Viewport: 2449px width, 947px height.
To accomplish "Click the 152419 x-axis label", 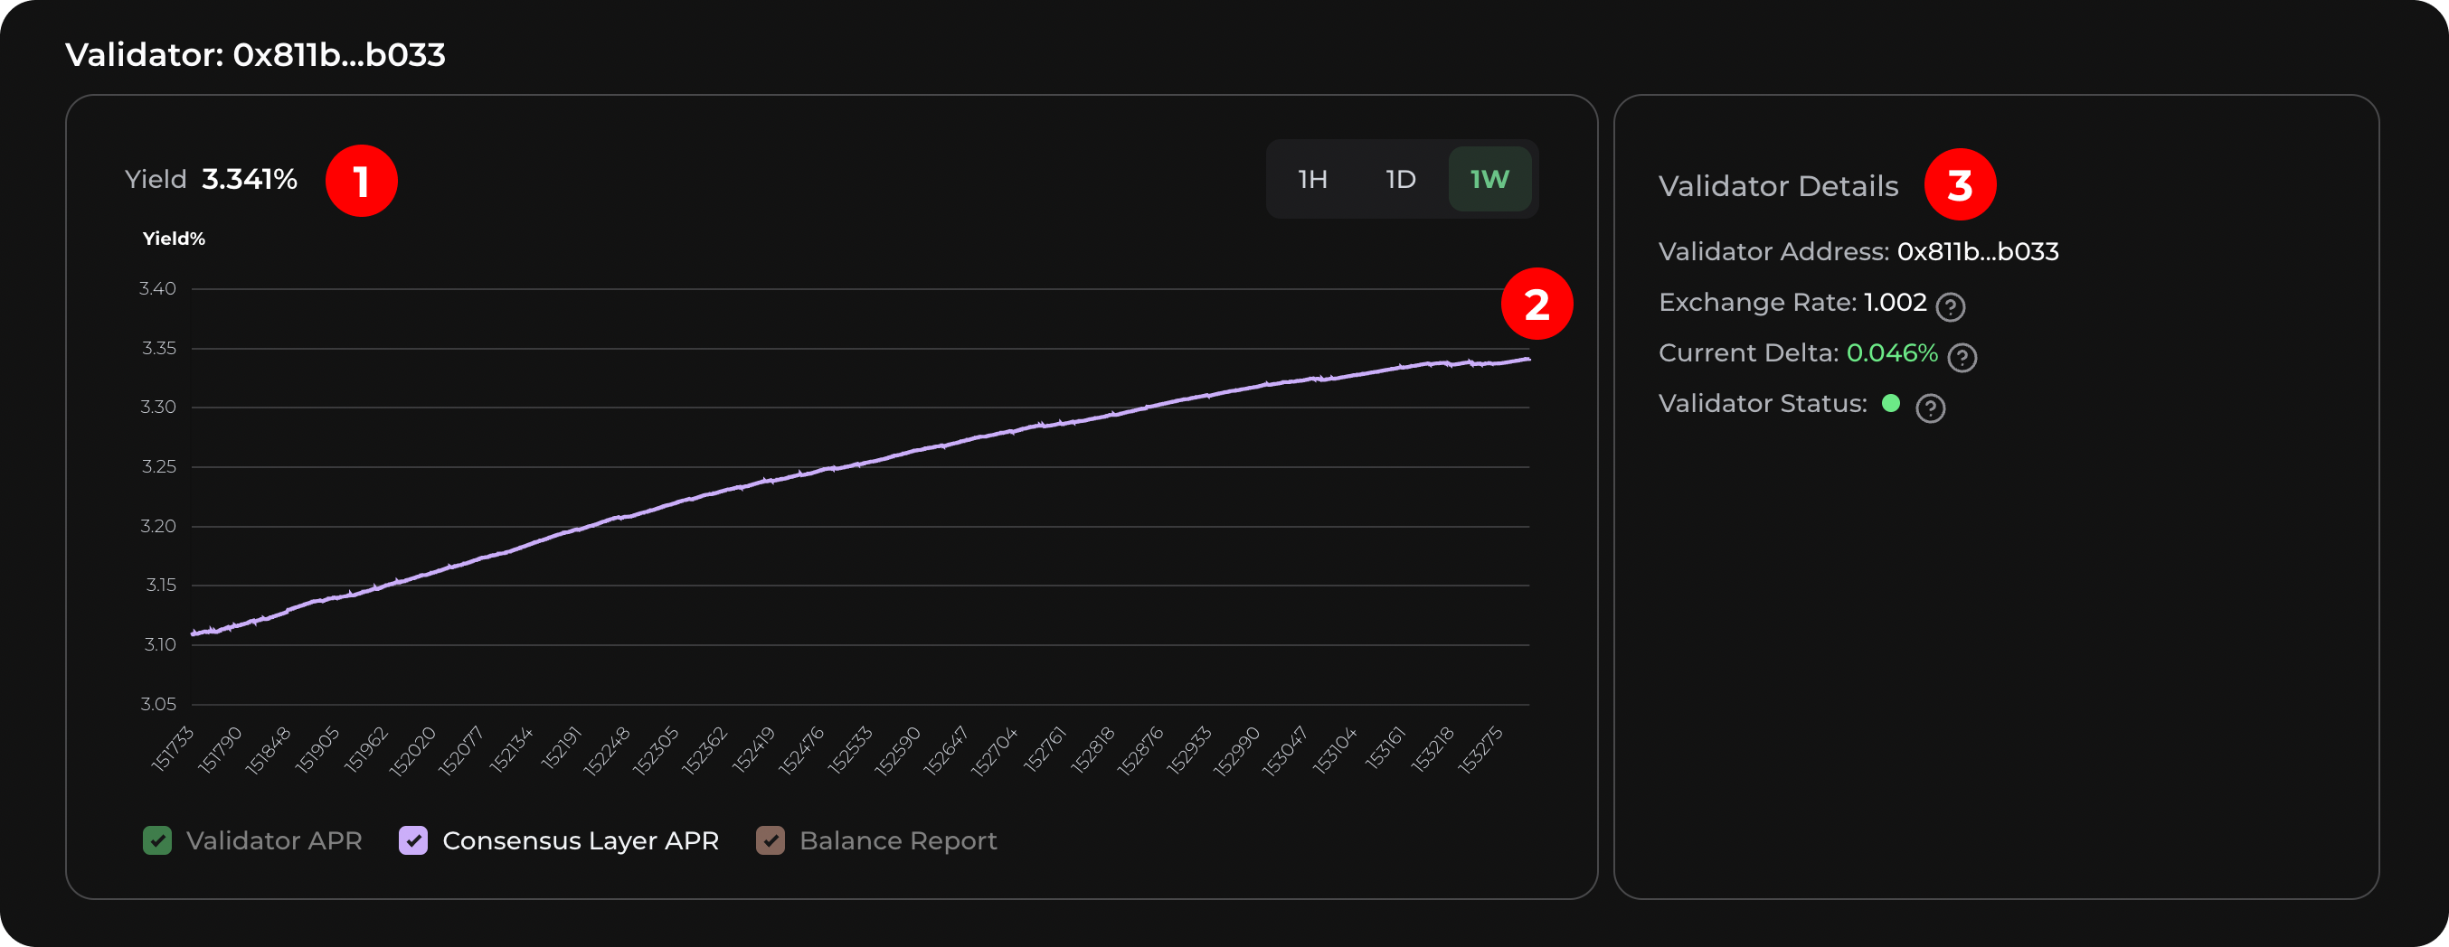I will pos(754,750).
